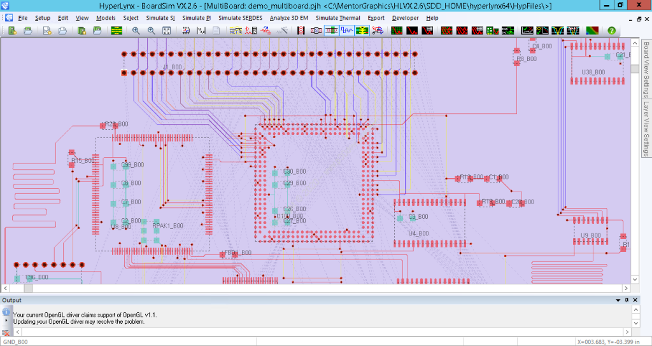The image size is (652, 346).
Task: Click the red waves on green grid icon
Action: point(446,31)
